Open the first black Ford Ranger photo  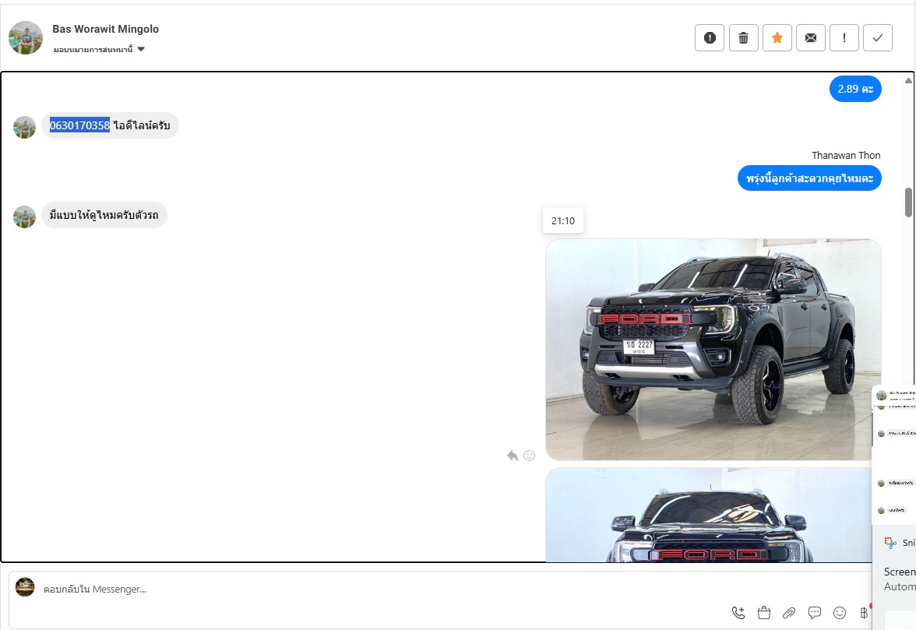713,349
